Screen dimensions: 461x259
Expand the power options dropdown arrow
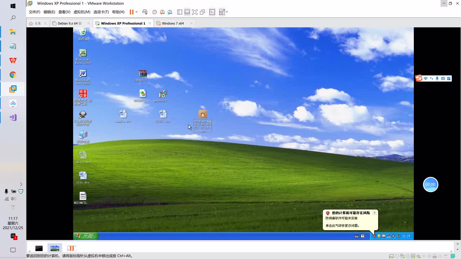pyautogui.click(x=136, y=12)
